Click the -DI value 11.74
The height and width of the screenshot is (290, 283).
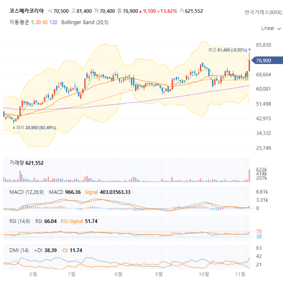(x=76, y=250)
